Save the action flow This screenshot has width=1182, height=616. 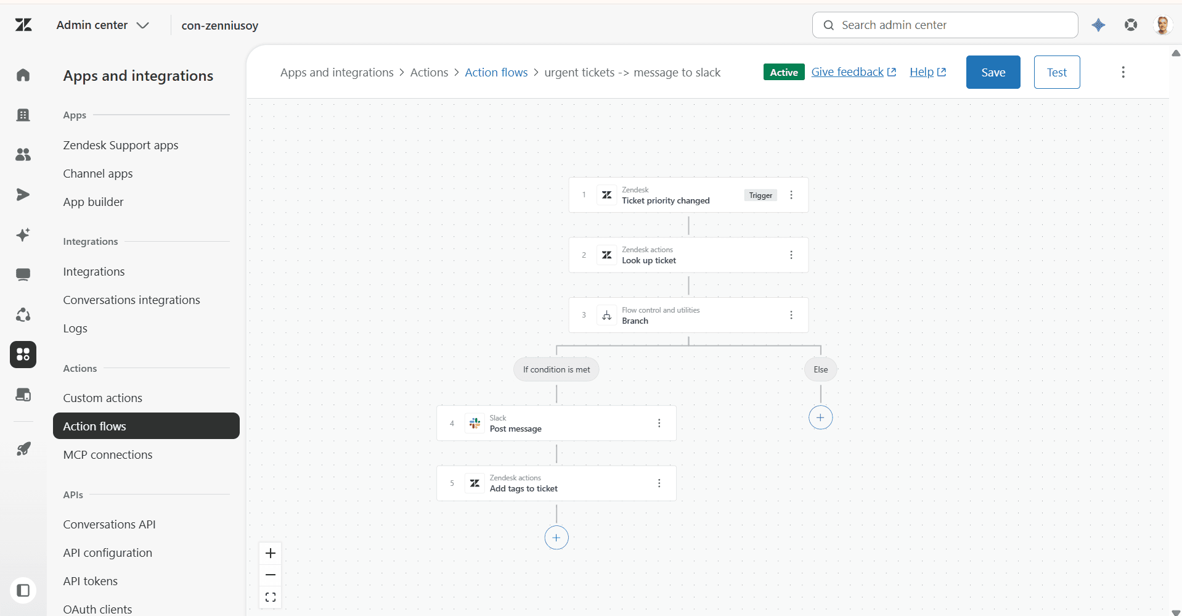[993, 72]
